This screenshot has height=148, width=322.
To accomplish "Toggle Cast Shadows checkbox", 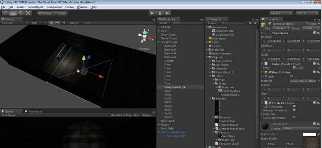I will pyautogui.click(x=294, y=106).
